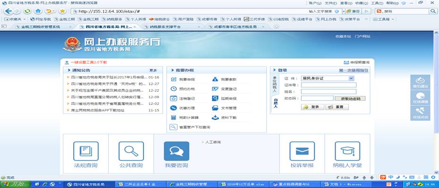Open the 一键设置工具2.0下载 link
This screenshot has width=439, height=188.
coord(89,62)
